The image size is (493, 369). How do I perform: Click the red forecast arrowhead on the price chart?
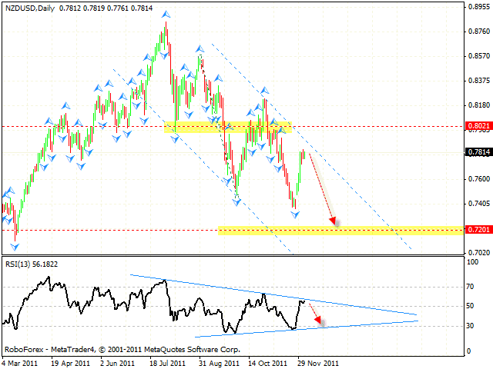(x=334, y=222)
